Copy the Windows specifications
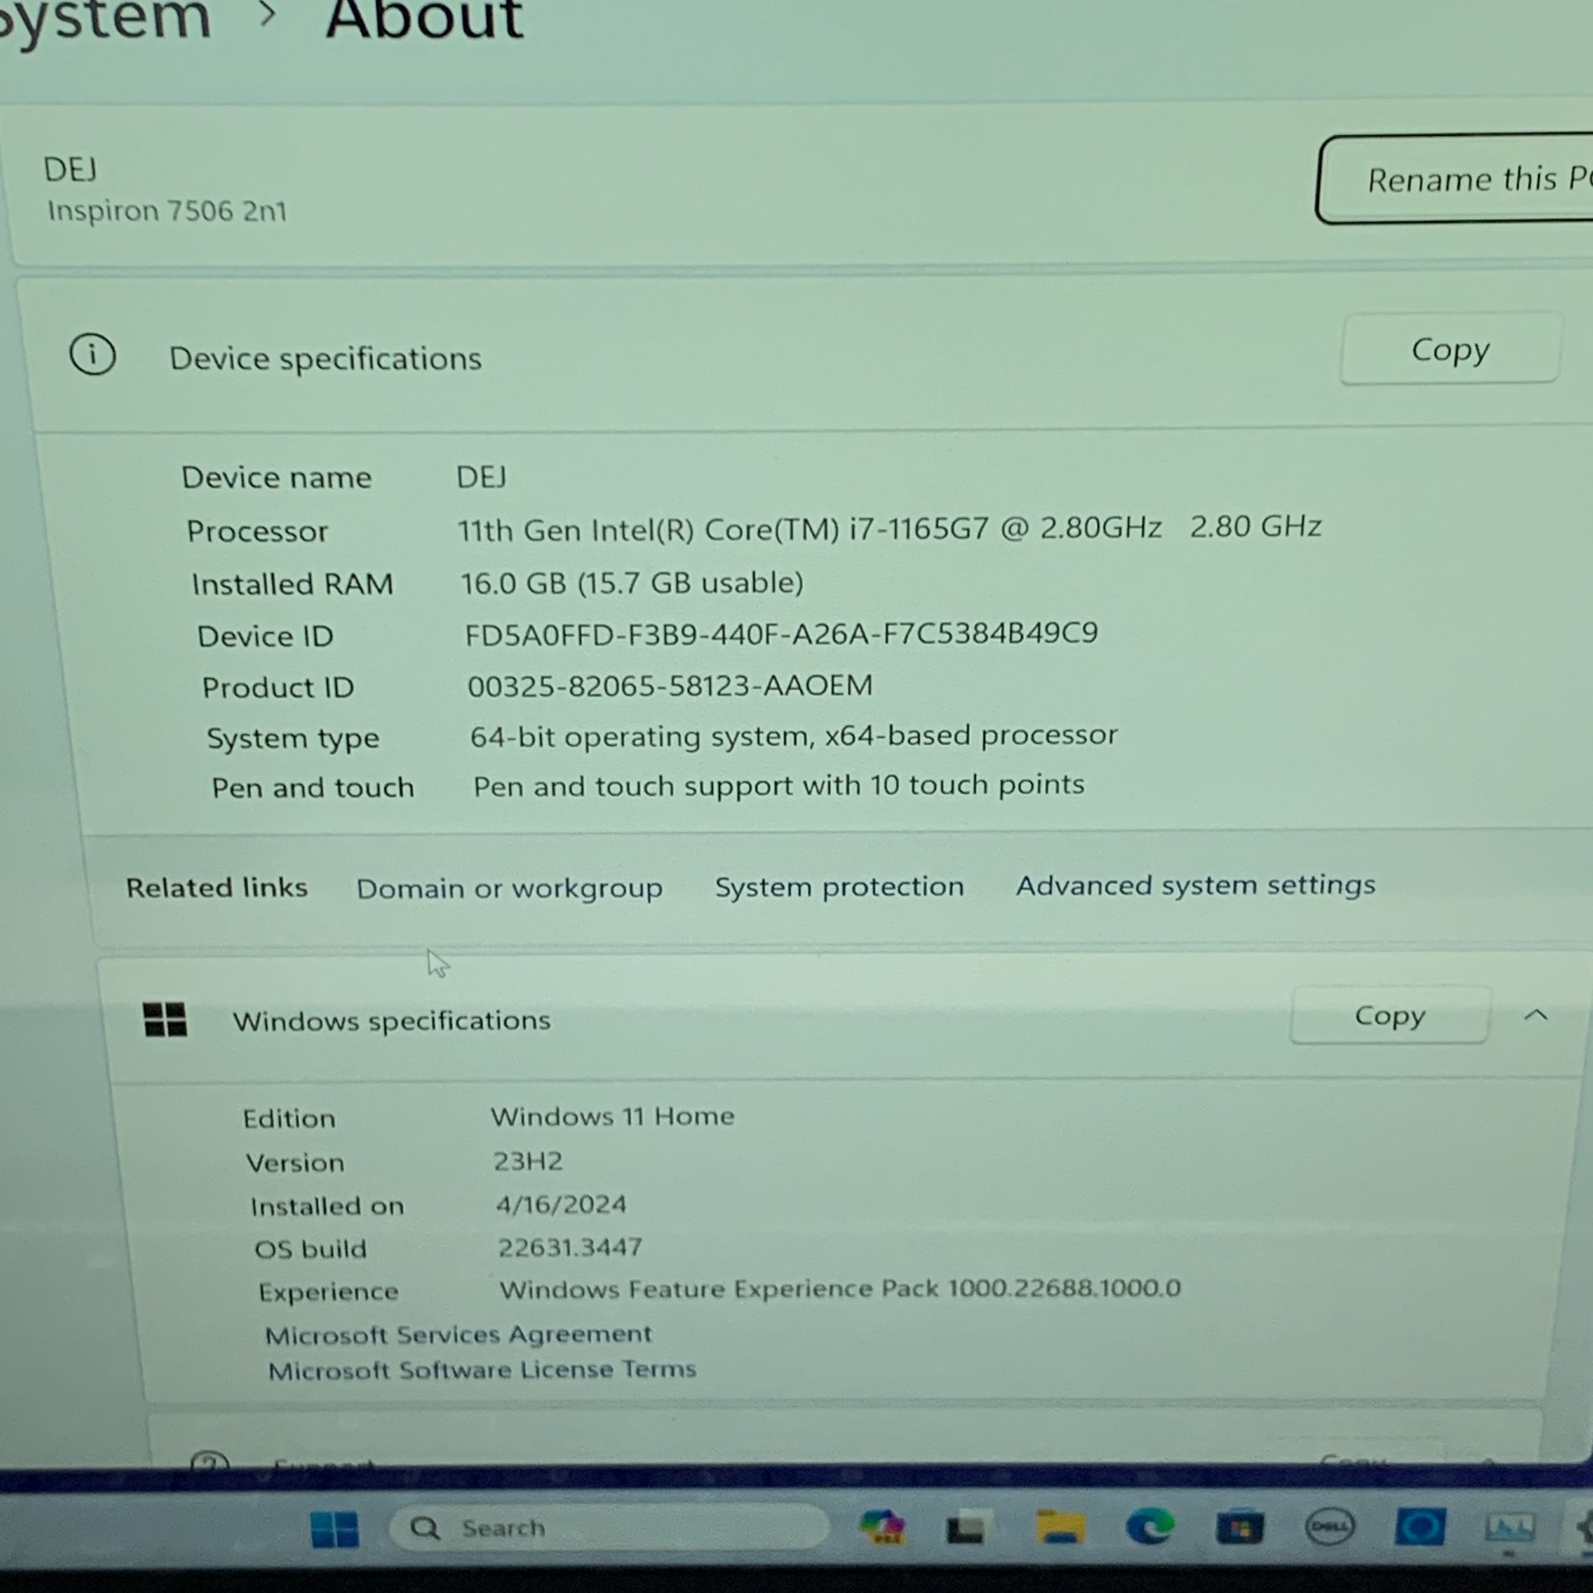 click(1389, 1016)
